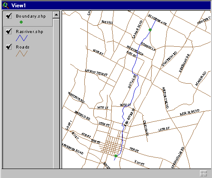This screenshot has height=178, width=212.
Task: Click the ENFIELD RD road label
Action: (x=82, y=115)
